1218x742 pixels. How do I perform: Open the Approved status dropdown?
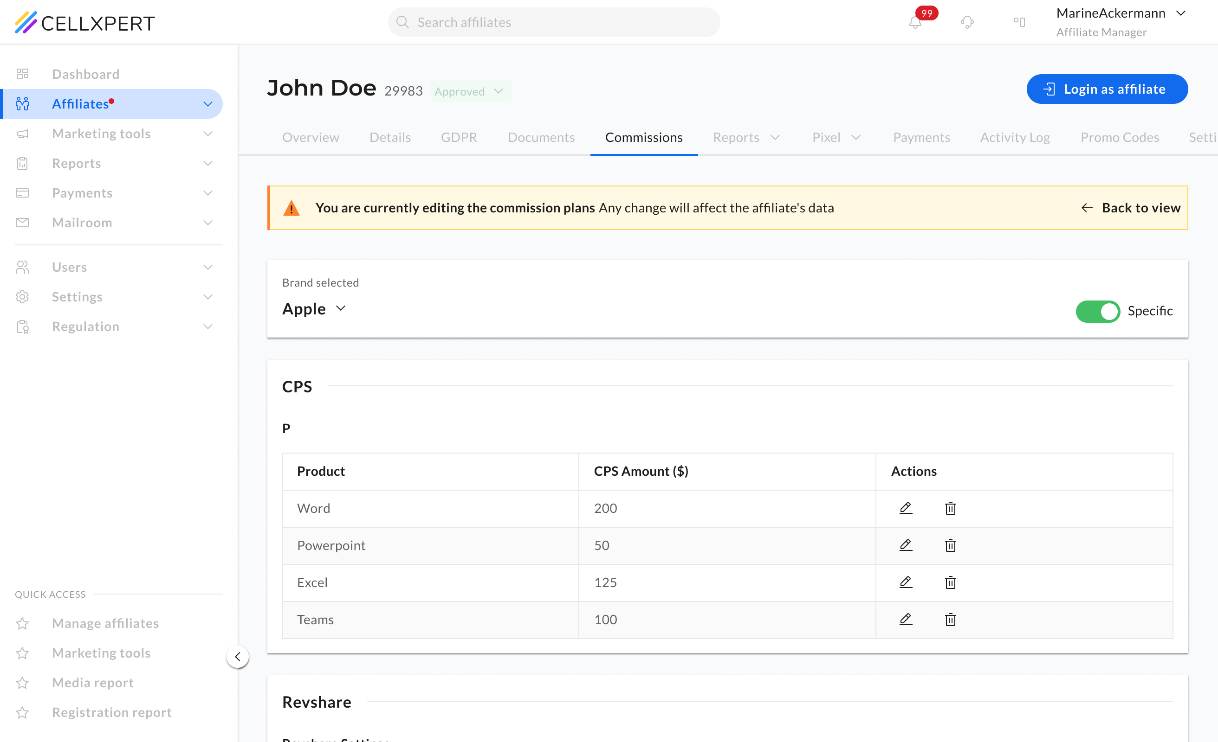click(x=470, y=91)
